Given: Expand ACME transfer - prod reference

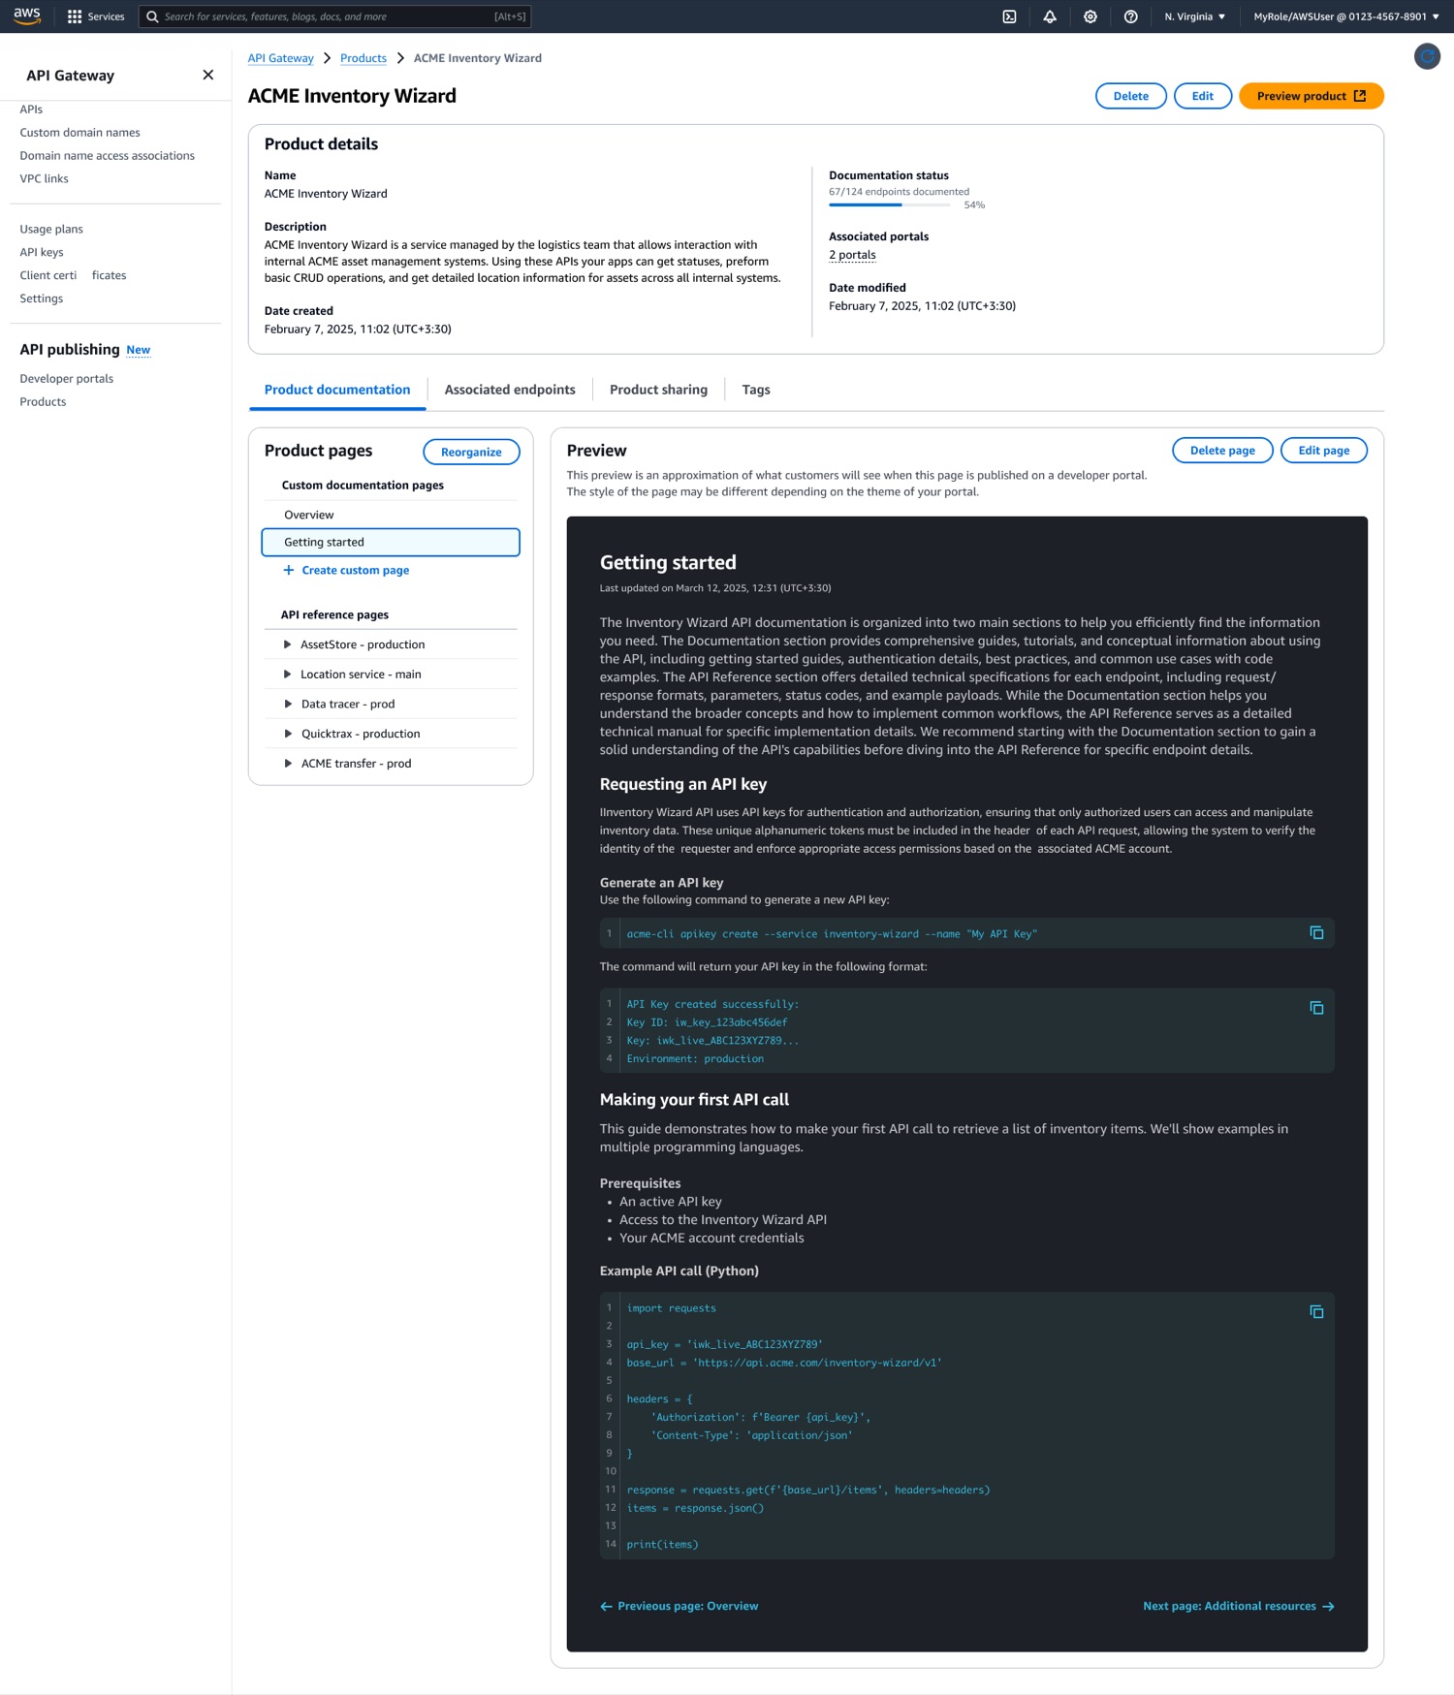Looking at the screenshot, I should [287, 764].
